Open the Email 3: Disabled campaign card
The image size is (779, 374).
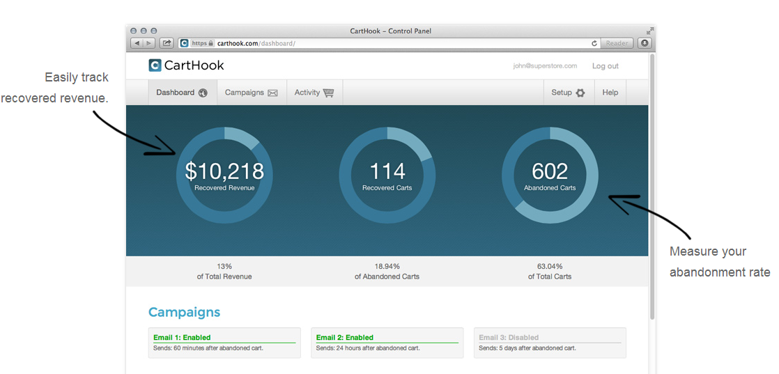click(550, 343)
